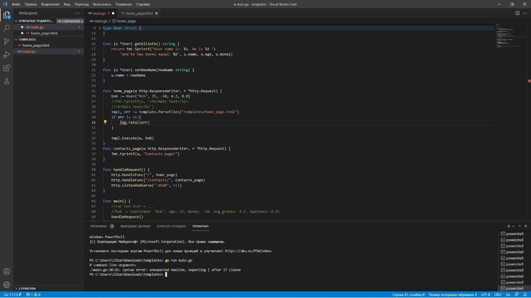Open the Extensions view
Viewport: 531px width, 298px height.
[7, 68]
